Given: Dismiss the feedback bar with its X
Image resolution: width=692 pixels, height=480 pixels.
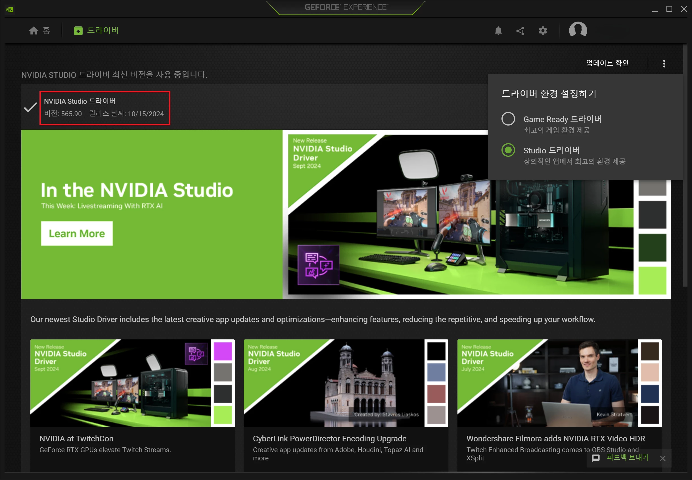Looking at the screenshot, I should [662, 458].
